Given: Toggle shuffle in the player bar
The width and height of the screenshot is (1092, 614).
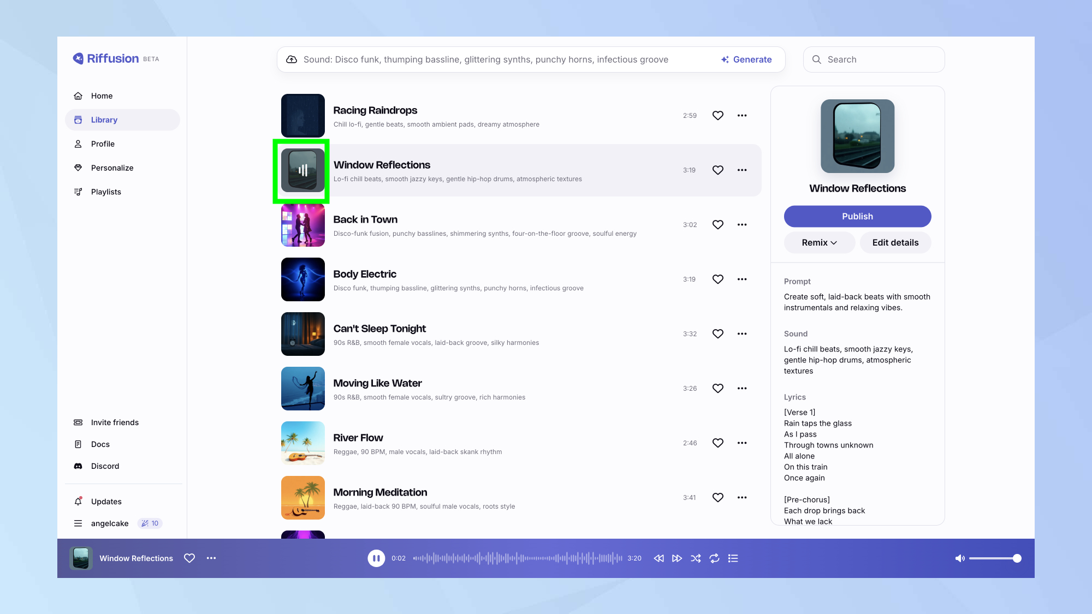Looking at the screenshot, I should 696,558.
